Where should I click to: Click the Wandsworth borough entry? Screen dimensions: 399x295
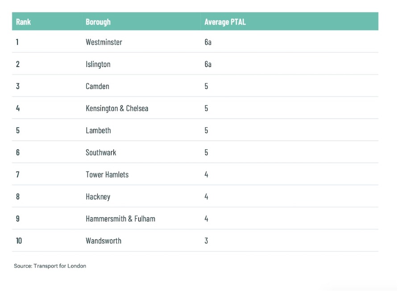click(x=104, y=241)
